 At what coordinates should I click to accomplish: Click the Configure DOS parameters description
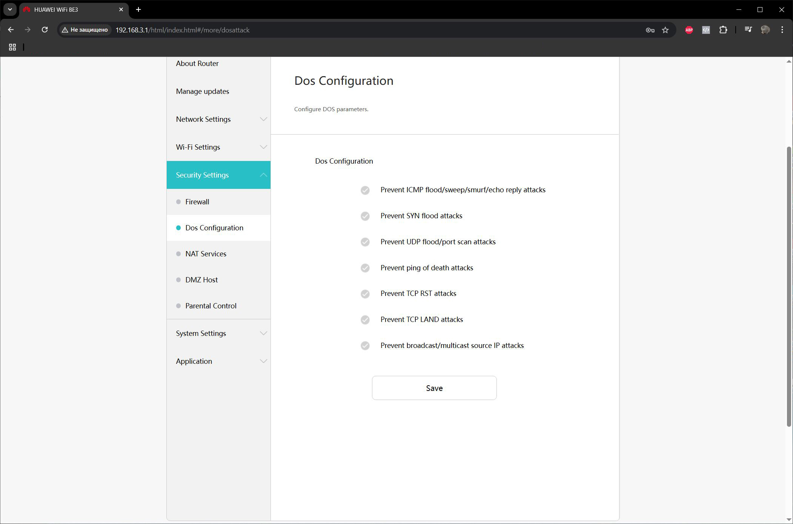point(331,109)
